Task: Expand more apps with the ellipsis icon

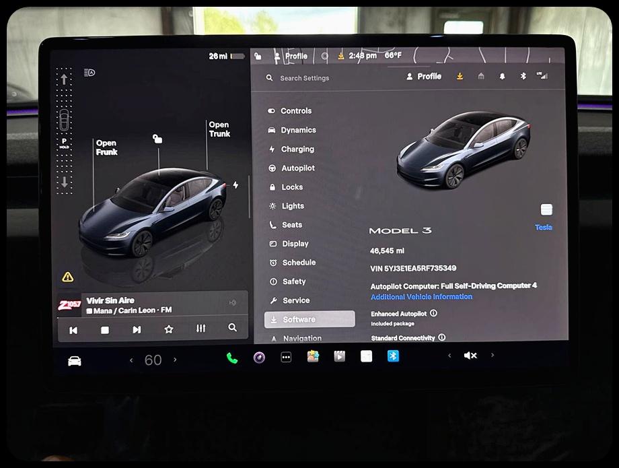Action: click(285, 356)
